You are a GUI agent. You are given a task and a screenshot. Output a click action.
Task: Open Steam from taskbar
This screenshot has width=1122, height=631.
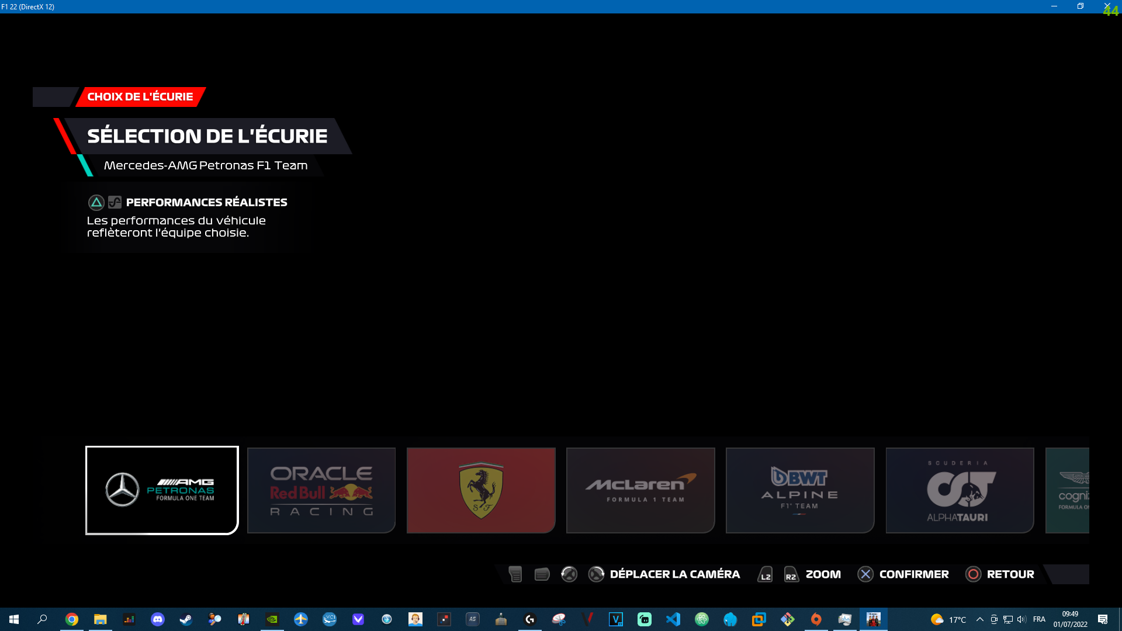[x=186, y=619]
